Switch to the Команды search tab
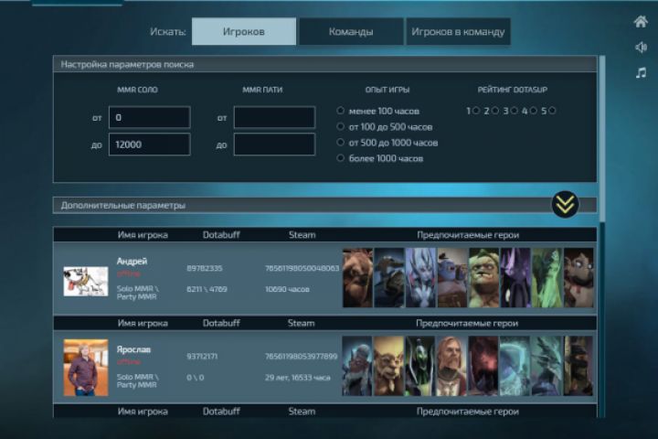The height and width of the screenshot is (439, 658). click(351, 31)
